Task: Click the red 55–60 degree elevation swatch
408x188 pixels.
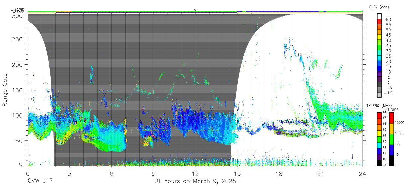Action: click(380, 21)
